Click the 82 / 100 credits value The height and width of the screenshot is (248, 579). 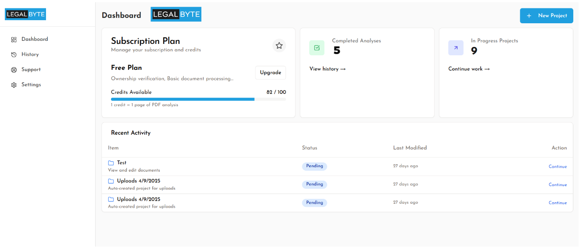(276, 92)
